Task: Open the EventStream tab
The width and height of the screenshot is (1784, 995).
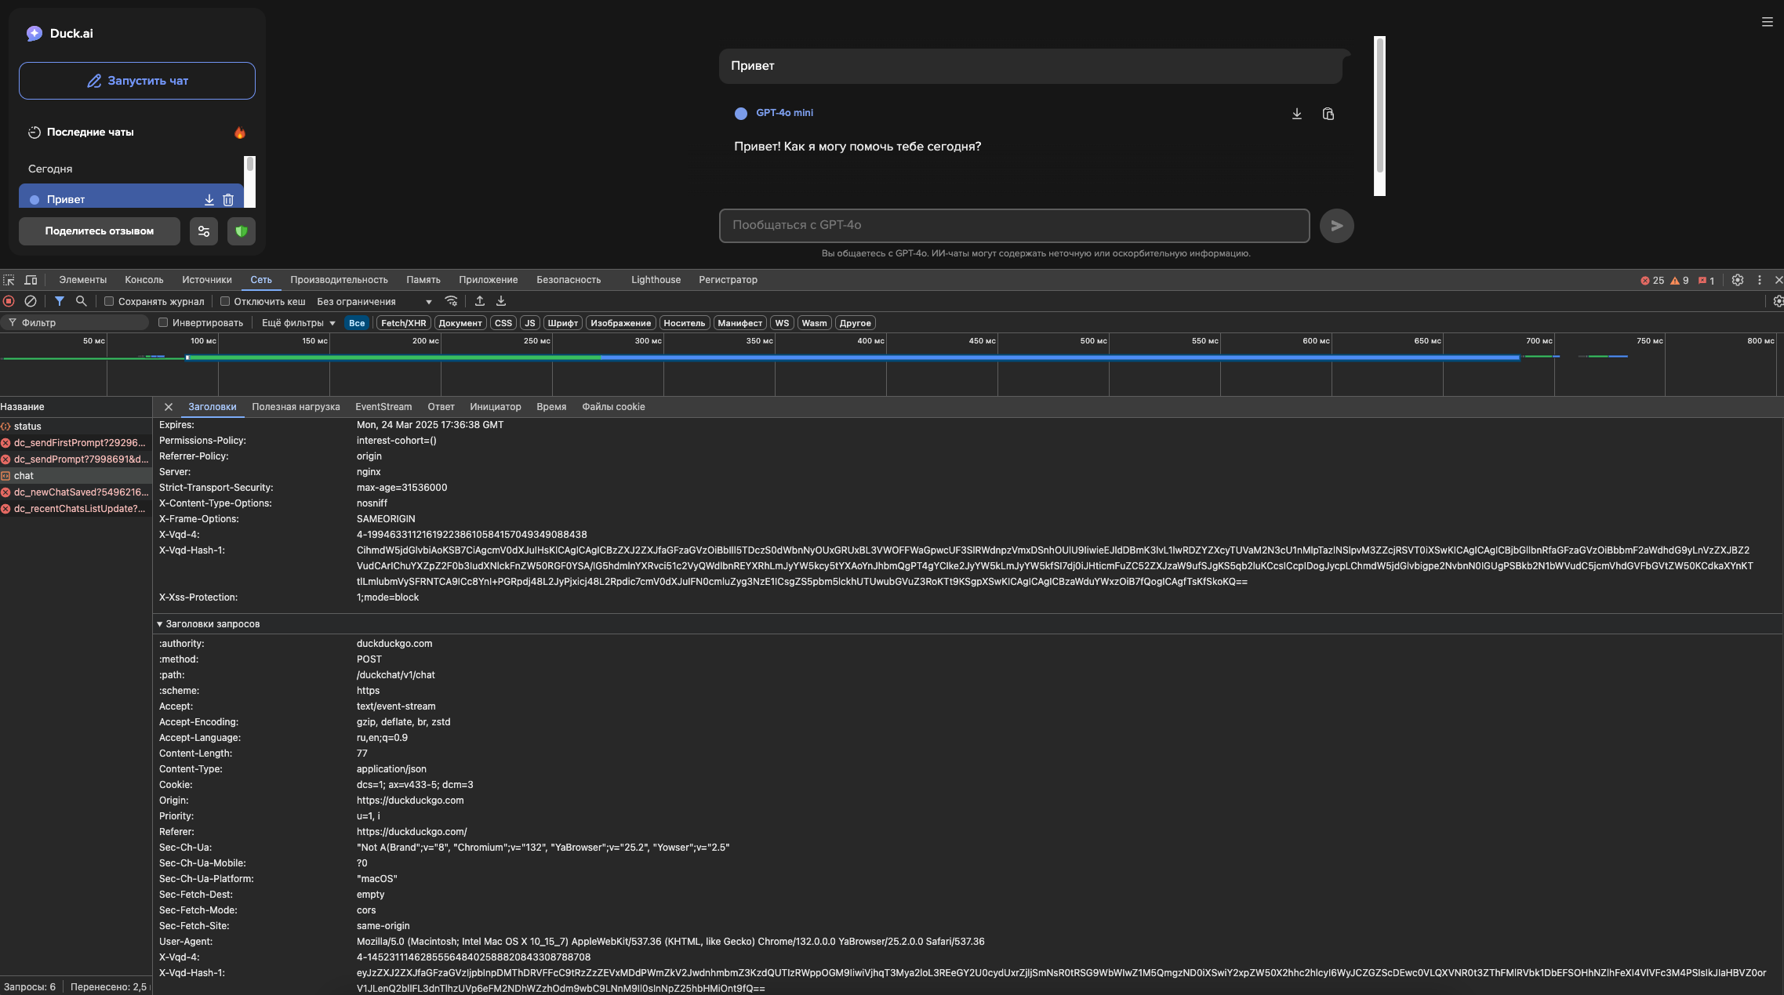Action: 383,407
